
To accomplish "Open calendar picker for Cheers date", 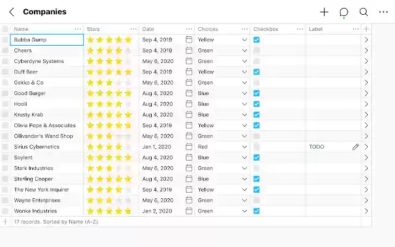I will (x=189, y=51).
